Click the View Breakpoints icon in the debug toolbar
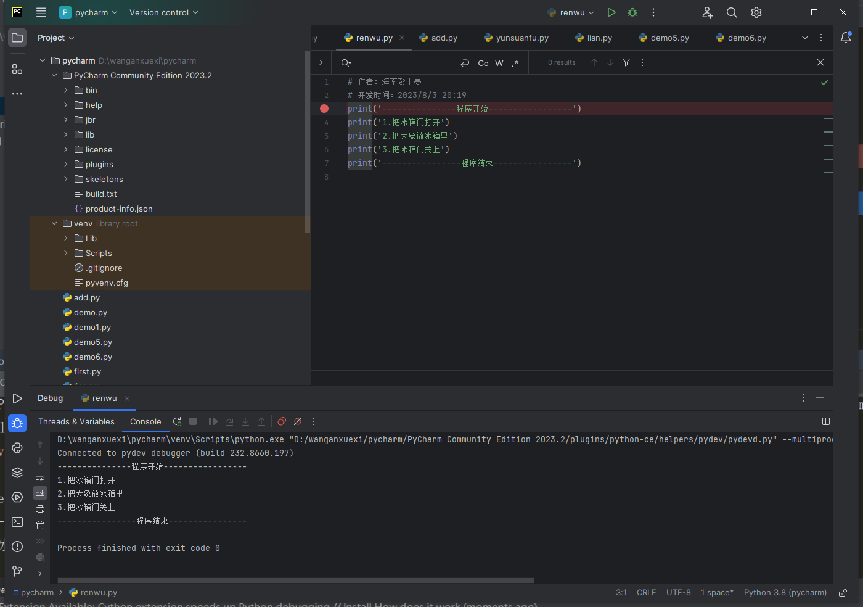 (x=282, y=421)
